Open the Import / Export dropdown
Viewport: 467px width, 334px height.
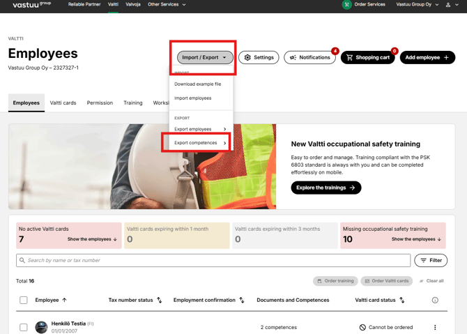205,57
